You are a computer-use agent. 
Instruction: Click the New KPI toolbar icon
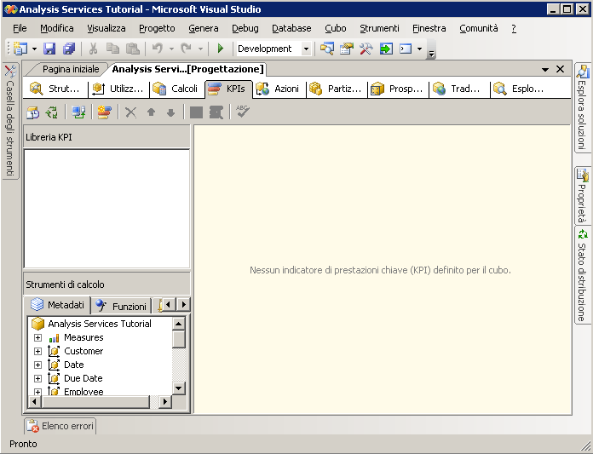tap(105, 112)
